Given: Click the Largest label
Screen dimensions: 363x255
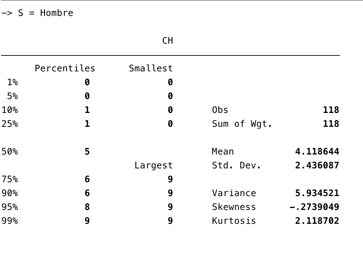Looking at the screenshot, I should (x=153, y=166).
